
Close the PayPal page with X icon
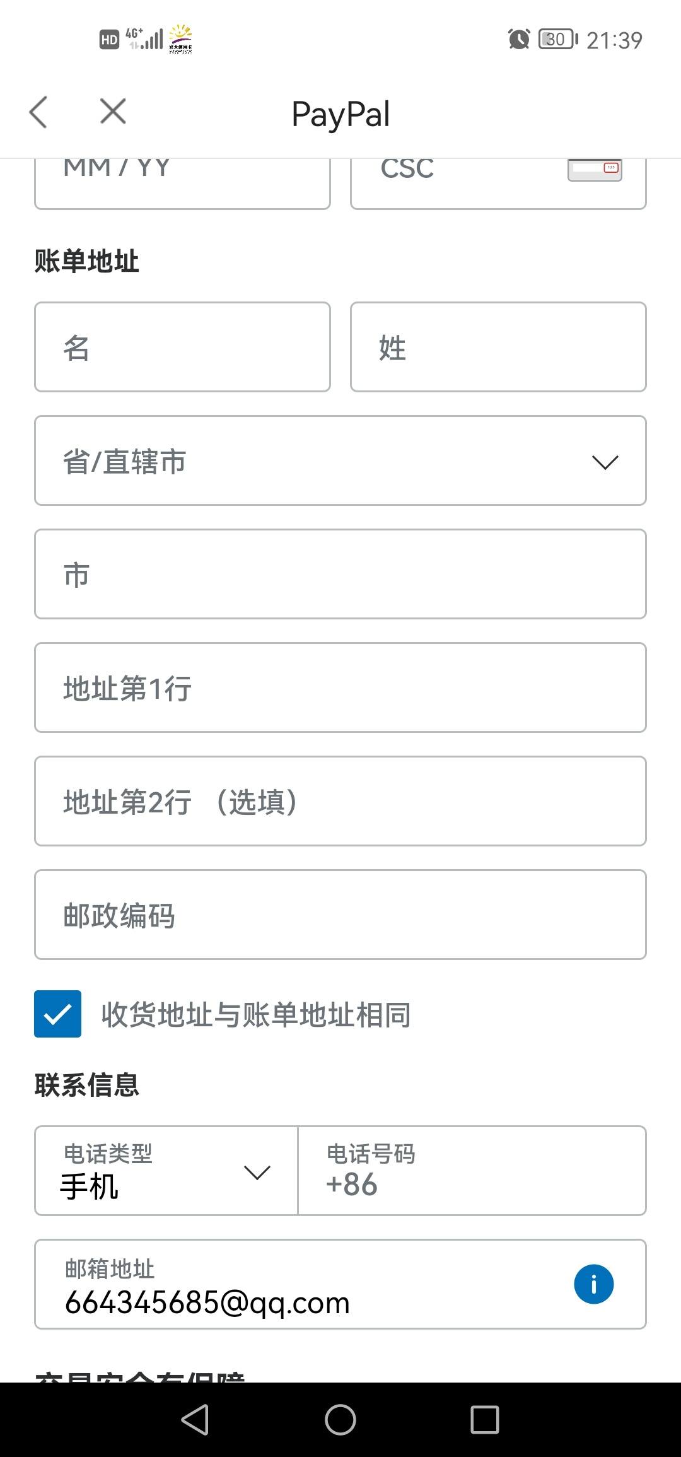click(x=113, y=112)
